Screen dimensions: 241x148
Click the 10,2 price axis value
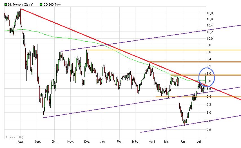pyautogui.click(x=210, y=32)
